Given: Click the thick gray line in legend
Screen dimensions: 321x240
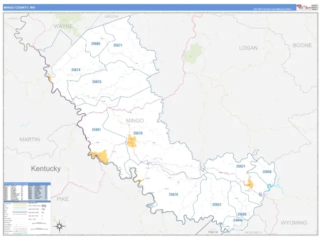Looking at the screenshot, I should pos(20,212).
